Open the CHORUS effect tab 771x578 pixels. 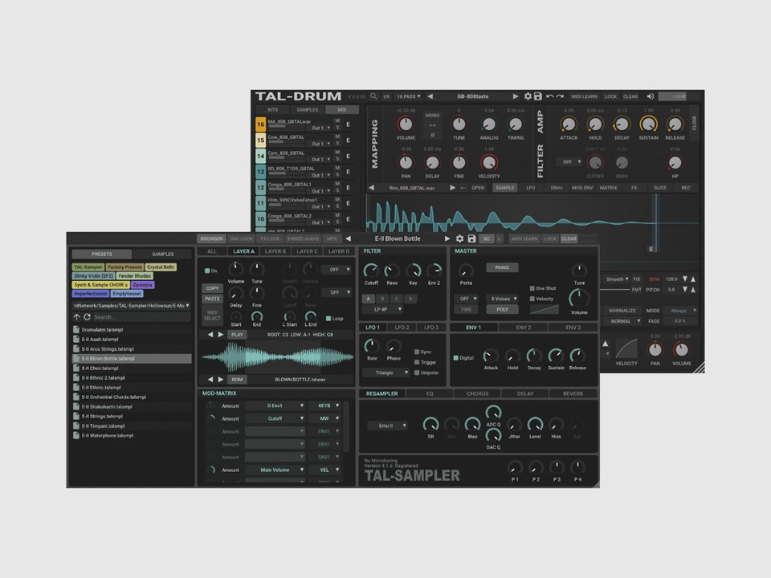[x=477, y=393]
